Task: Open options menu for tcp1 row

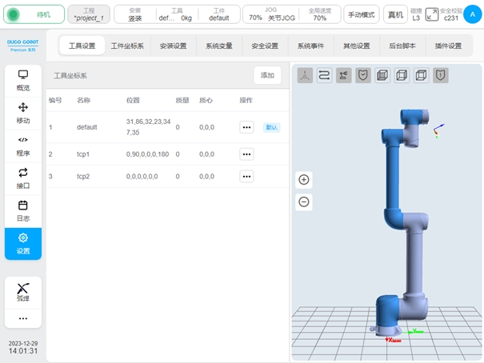Action: 246,153
